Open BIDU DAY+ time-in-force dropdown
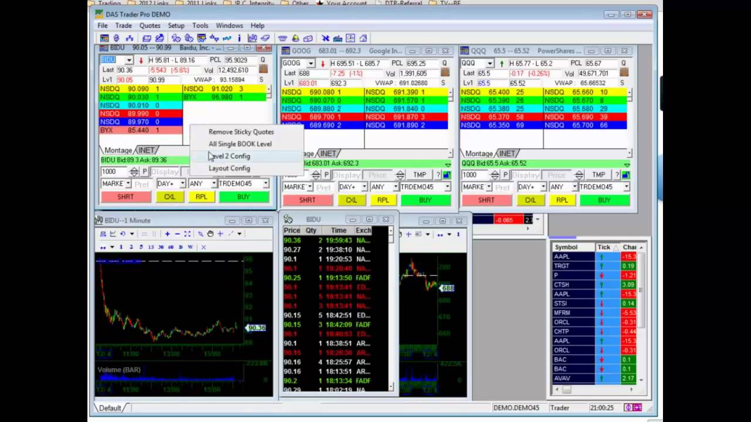The width and height of the screenshot is (751, 422). tap(182, 184)
